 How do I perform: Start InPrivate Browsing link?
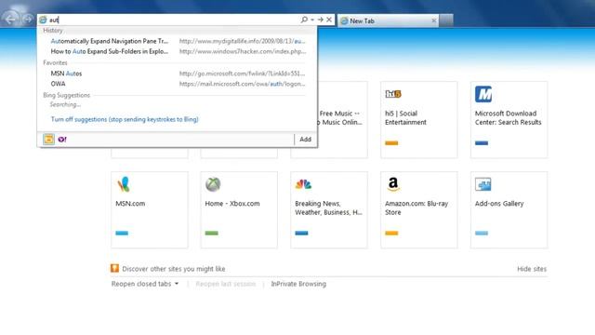pos(298,284)
